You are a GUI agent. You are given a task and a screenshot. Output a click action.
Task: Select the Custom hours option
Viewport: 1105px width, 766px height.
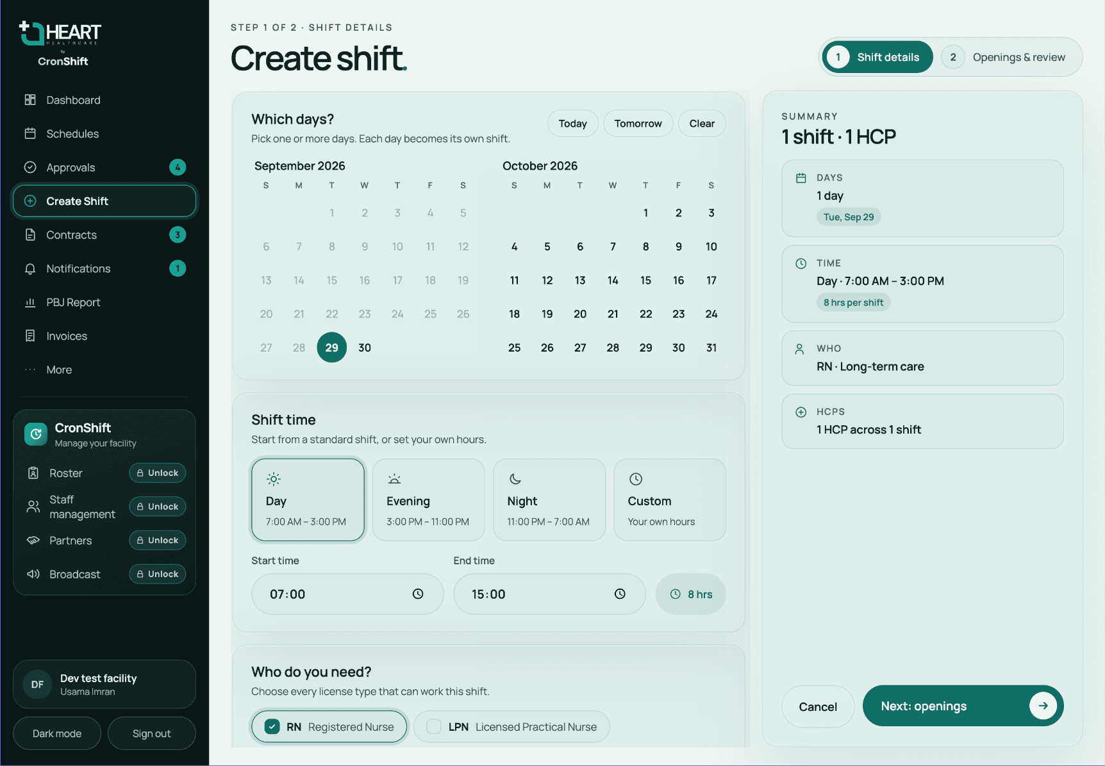pyautogui.click(x=670, y=500)
